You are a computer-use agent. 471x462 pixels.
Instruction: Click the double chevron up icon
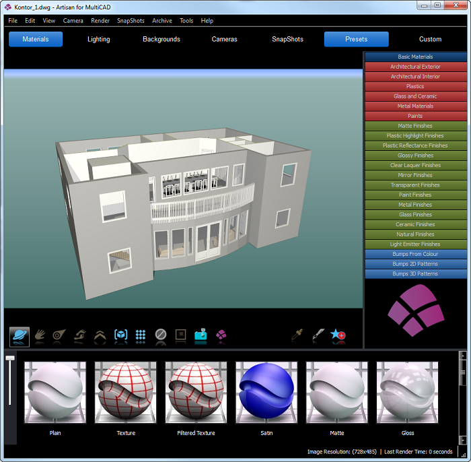(x=100, y=335)
